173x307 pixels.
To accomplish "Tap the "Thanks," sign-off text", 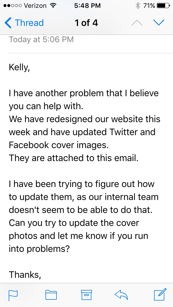I will [x=25, y=275].
